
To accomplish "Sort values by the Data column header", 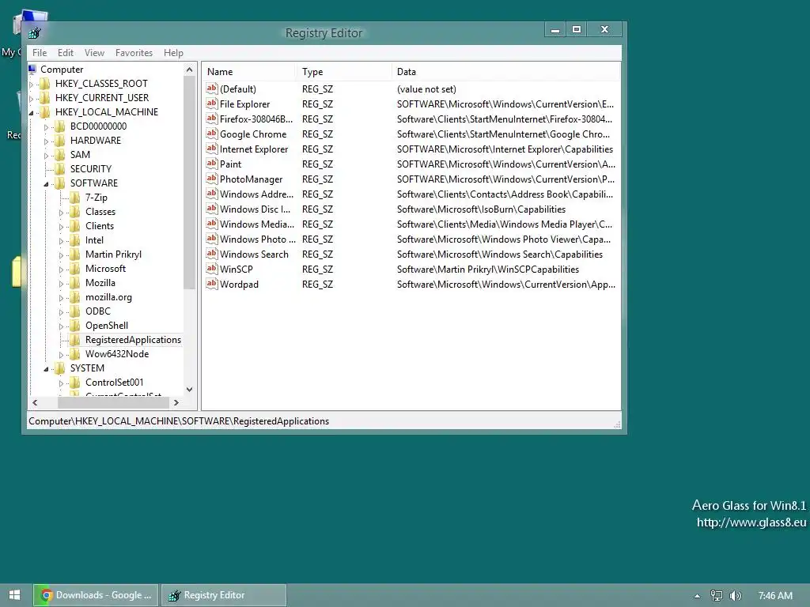I will pyautogui.click(x=505, y=72).
